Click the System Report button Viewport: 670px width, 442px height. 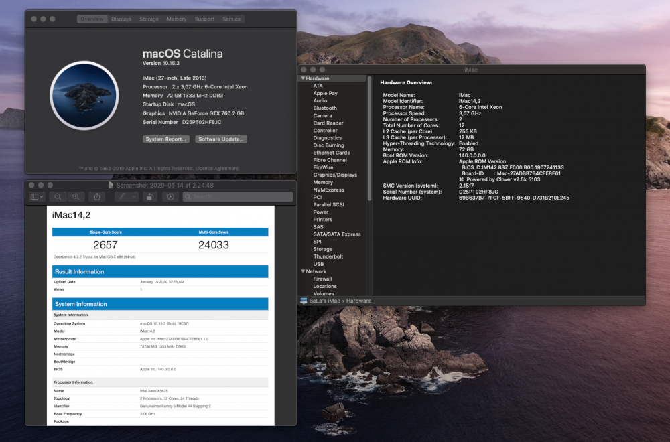click(x=165, y=139)
